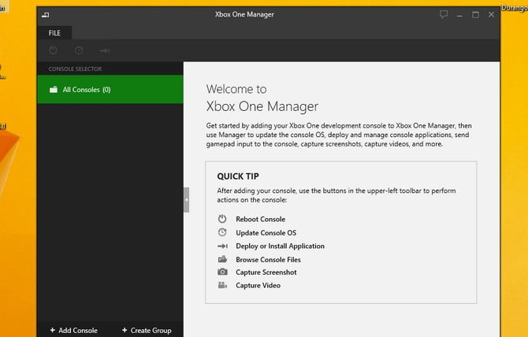
Task: Click the Update Console OS icon in Quick Tip
Action: [x=222, y=232]
